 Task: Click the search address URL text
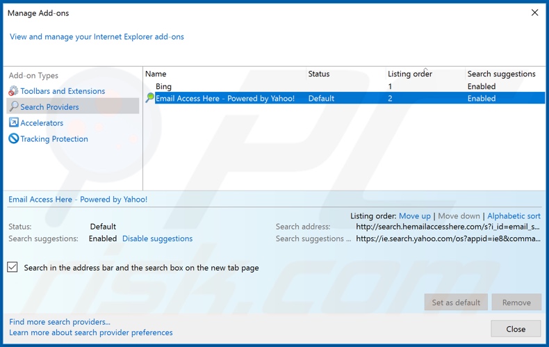click(x=448, y=227)
